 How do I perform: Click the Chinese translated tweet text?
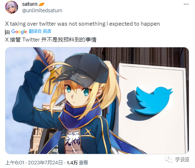tap(51, 40)
